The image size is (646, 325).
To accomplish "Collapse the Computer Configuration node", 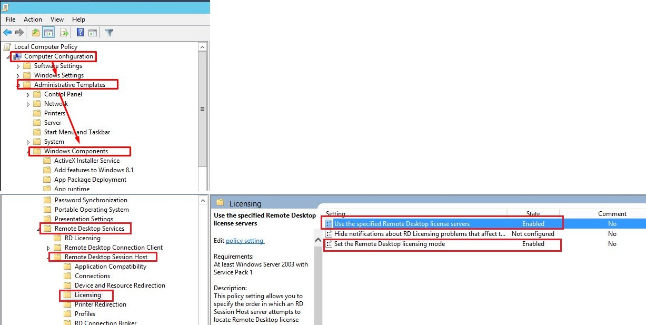I will pos(8,57).
